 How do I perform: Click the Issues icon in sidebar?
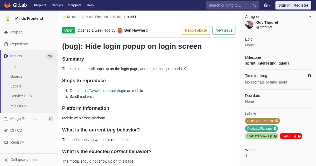[x=6, y=56]
